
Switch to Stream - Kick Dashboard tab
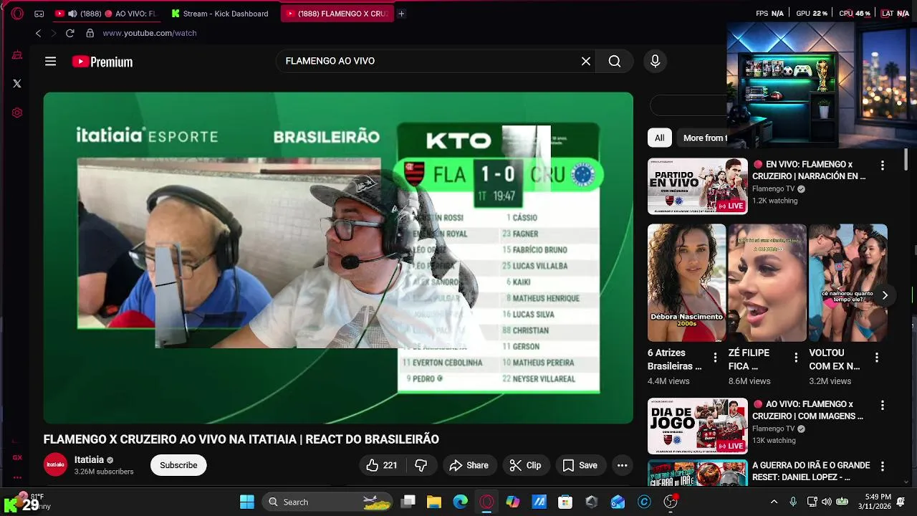(220, 14)
